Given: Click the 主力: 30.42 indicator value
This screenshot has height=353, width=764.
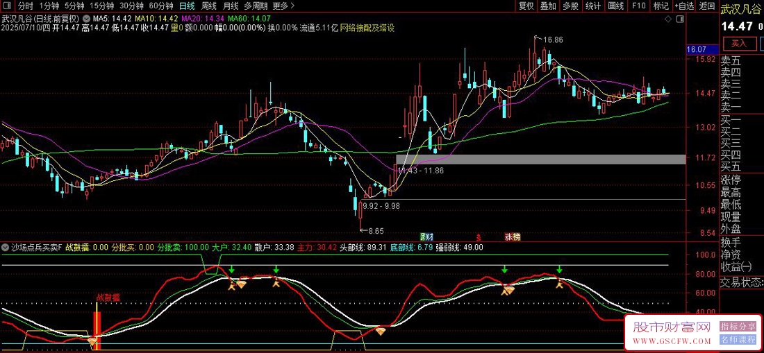Looking at the screenshot, I should click(317, 247).
